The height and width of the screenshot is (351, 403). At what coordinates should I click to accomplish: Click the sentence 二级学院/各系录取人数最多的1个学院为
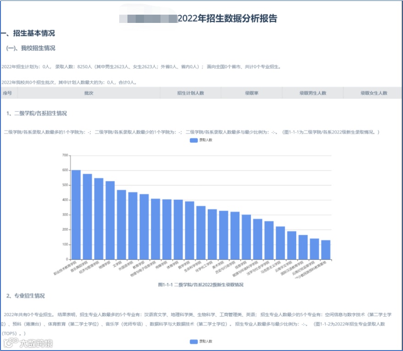(48, 132)
